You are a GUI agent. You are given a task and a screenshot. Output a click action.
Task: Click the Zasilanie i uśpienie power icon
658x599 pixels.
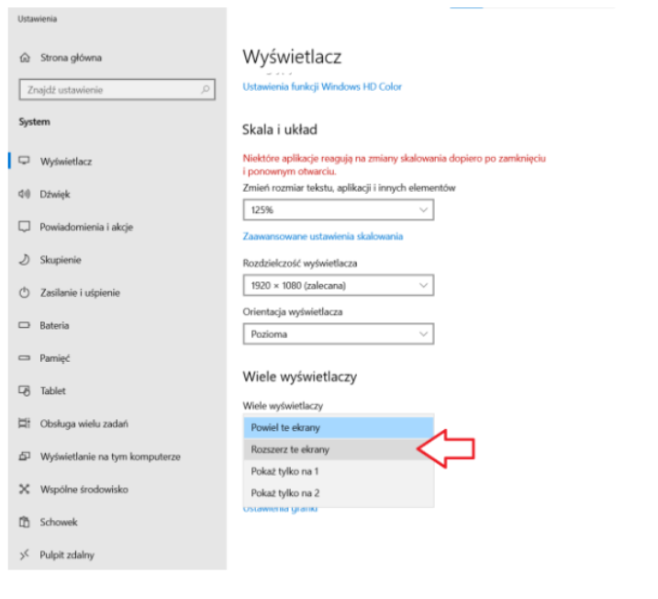point(25,292)
